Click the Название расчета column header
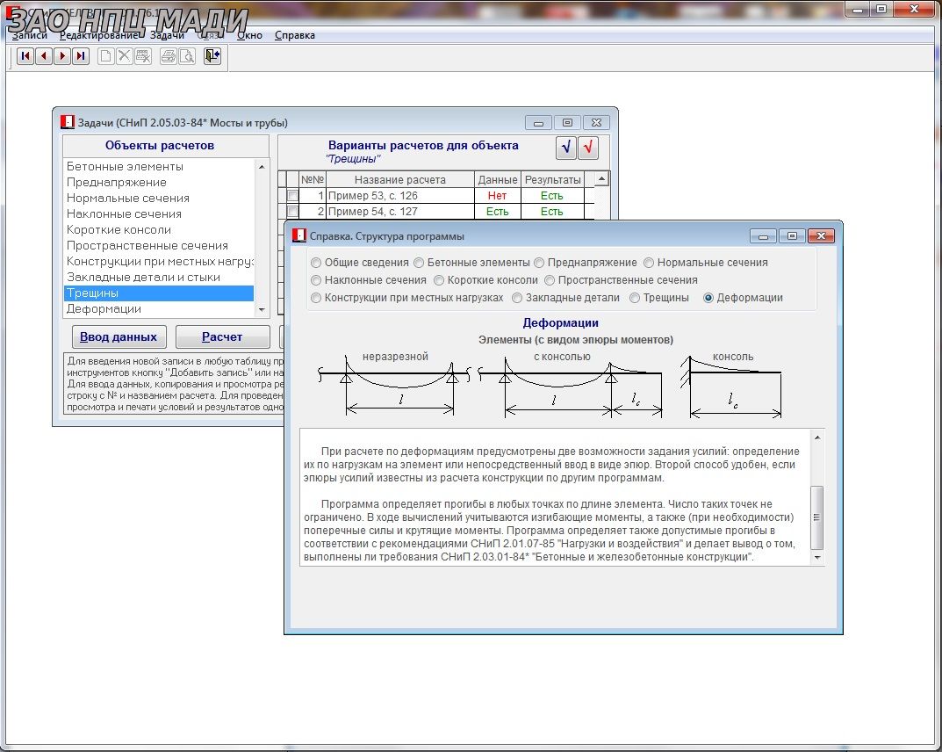 pos(400,180)
